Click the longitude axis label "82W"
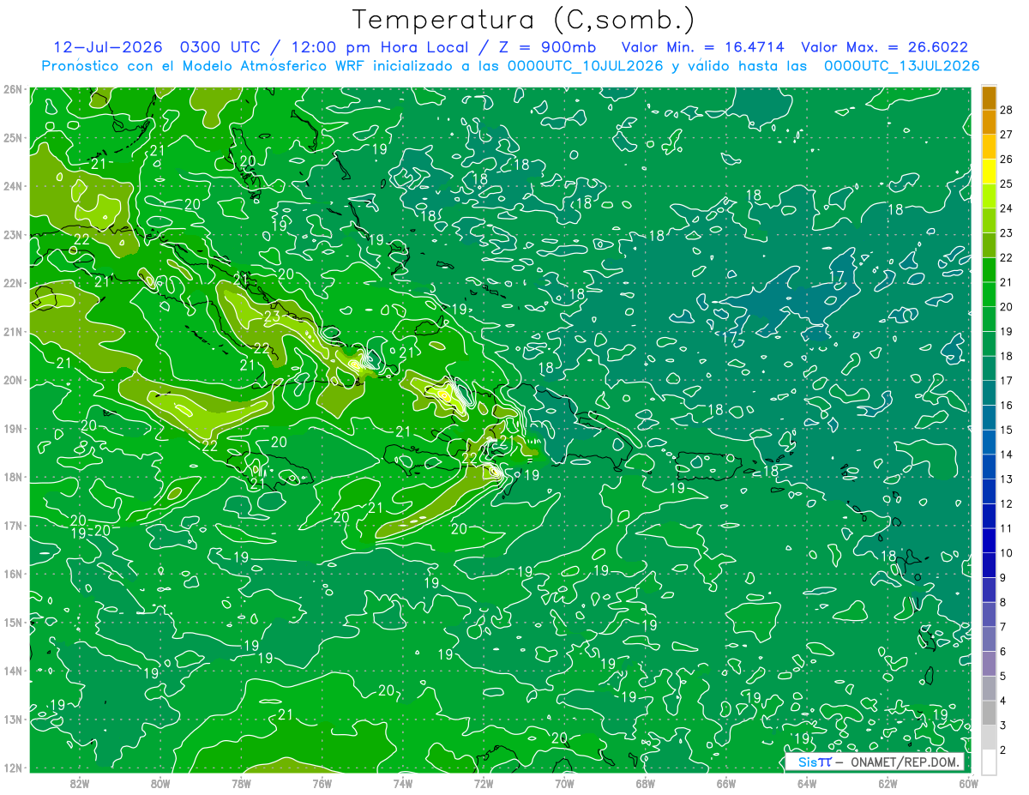This screenshot has width=1029, height=795. click(80, 783)
